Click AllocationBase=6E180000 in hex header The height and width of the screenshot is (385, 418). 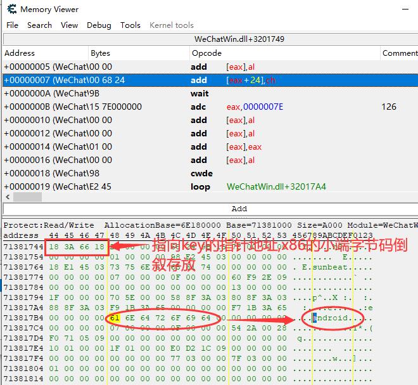point(162,225)
